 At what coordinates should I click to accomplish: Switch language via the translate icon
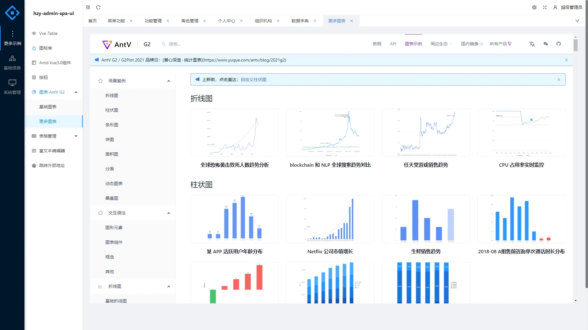[x=532, y=44]
